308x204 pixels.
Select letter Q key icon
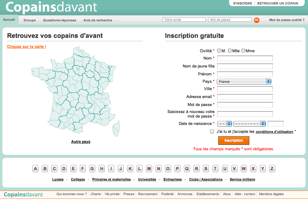[187, 169]
